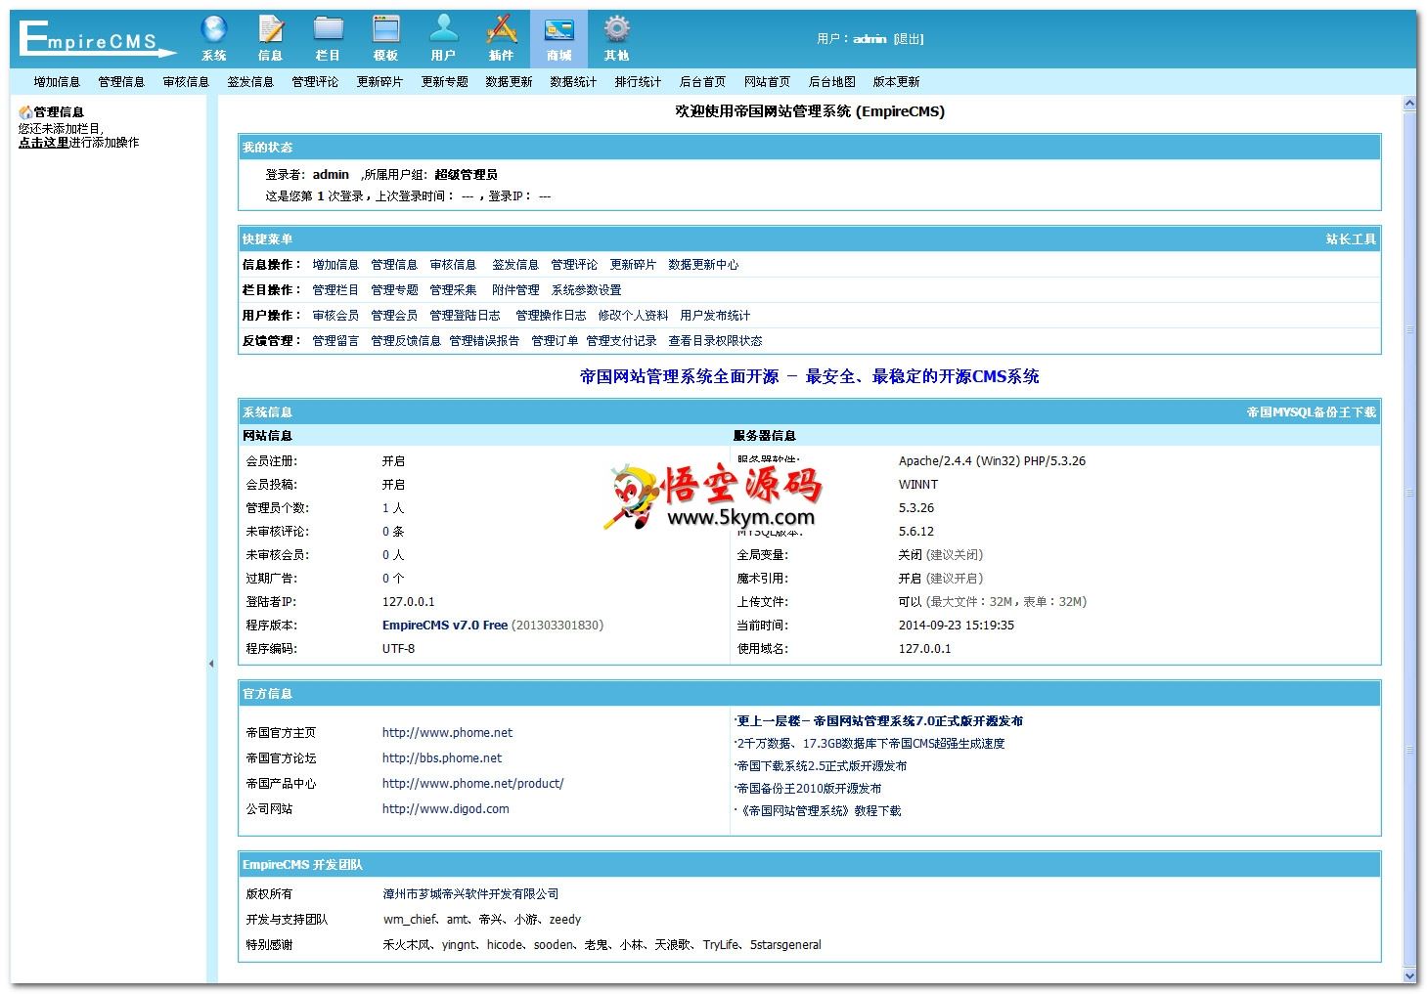Open the 插件 (Plugin) icon
Screen dimensions: 1427x994
point(501,38)
